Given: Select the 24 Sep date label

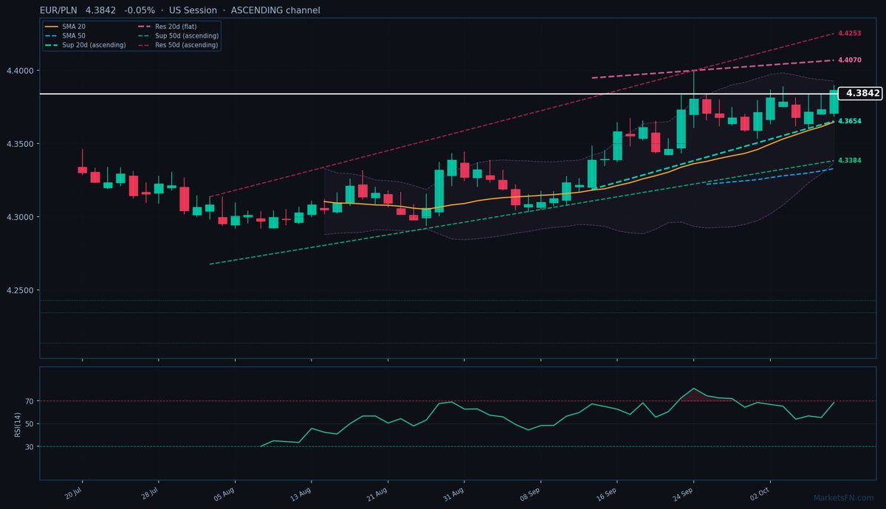Looking at the screenshot, I should point(684,494).
